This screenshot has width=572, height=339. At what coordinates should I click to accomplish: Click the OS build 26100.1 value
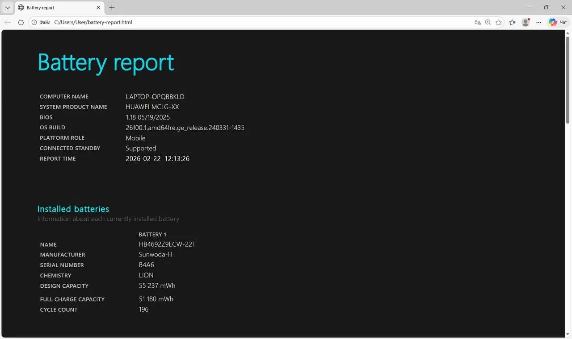coord(185,128)
